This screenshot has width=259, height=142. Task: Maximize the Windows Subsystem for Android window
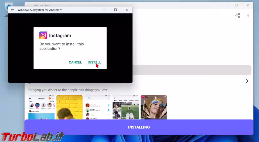(x=115, y=10)
